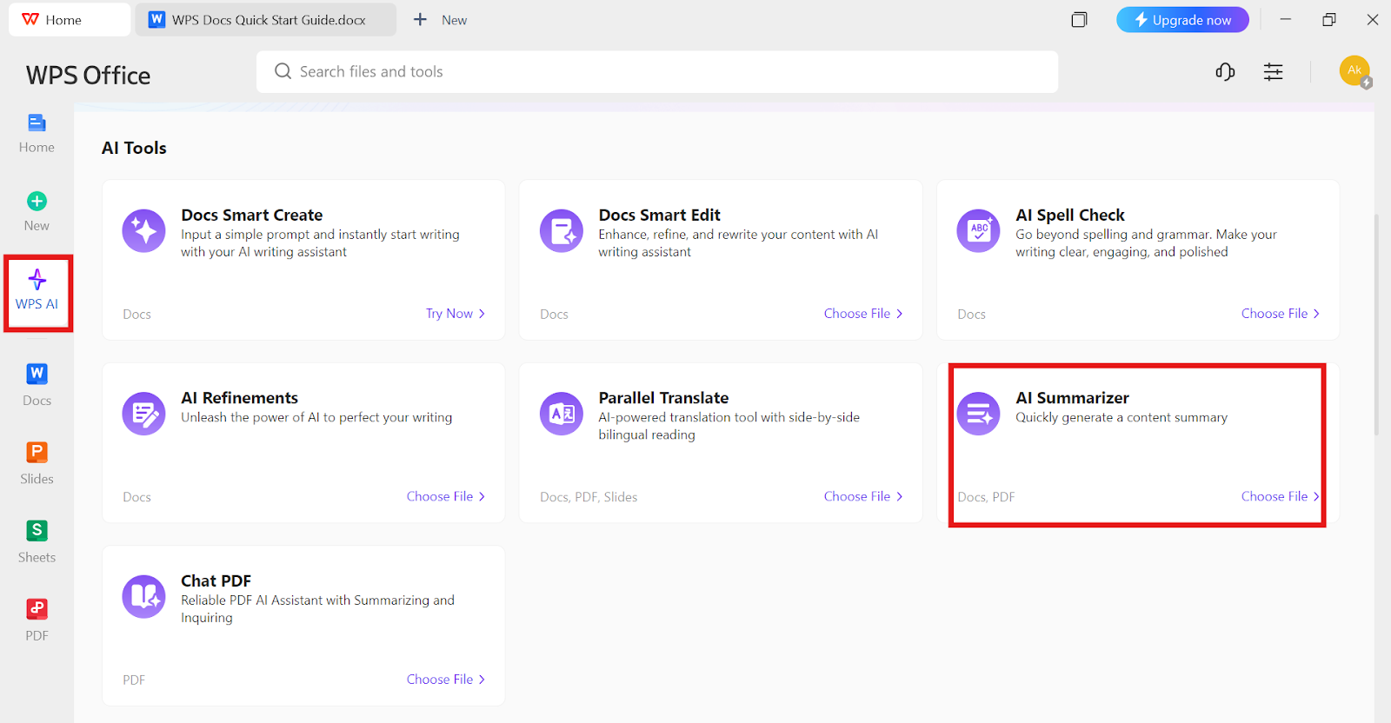This screenshot has height=723, width=1391.
Task: Click the search magnifier icon
Action: [x=283, y=71]
